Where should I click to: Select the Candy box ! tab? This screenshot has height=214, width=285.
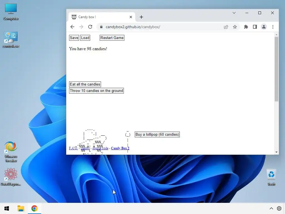point(102,17)
